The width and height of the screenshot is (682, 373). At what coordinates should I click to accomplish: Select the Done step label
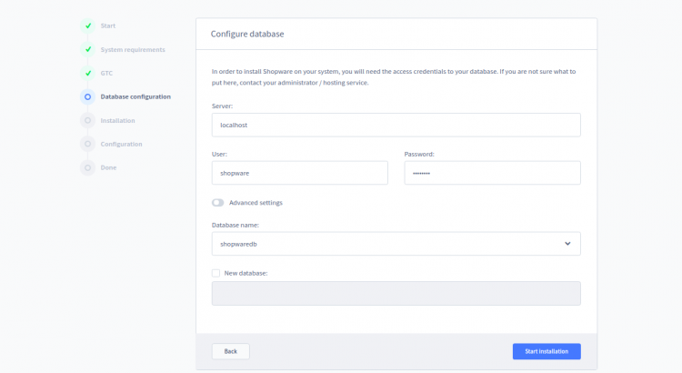108,167
